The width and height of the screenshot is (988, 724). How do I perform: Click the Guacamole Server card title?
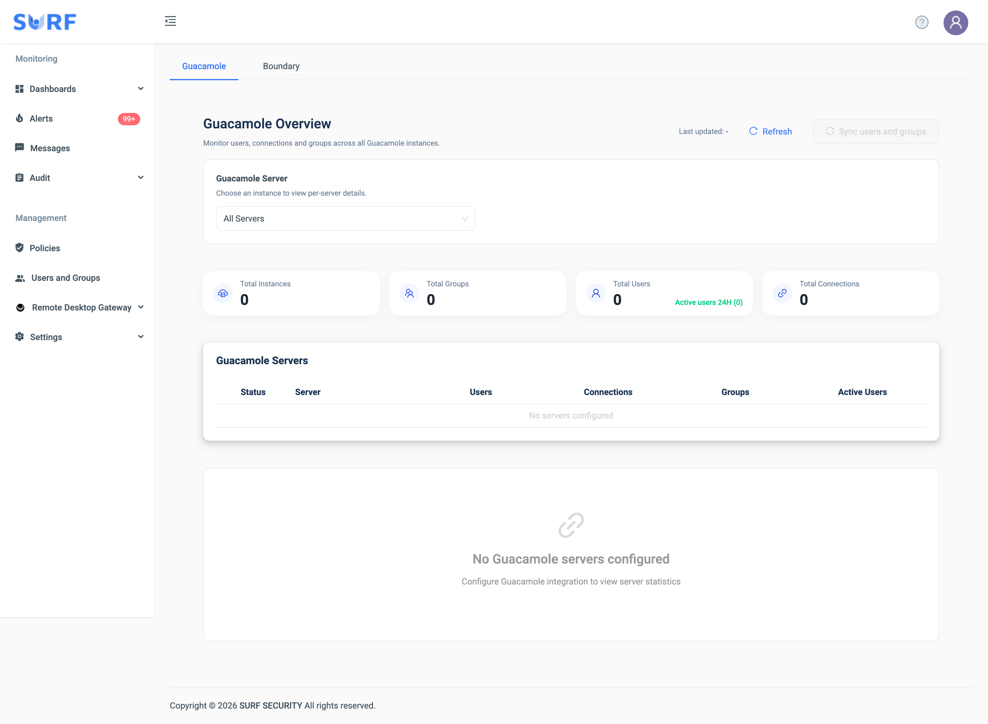pos(252,178)
